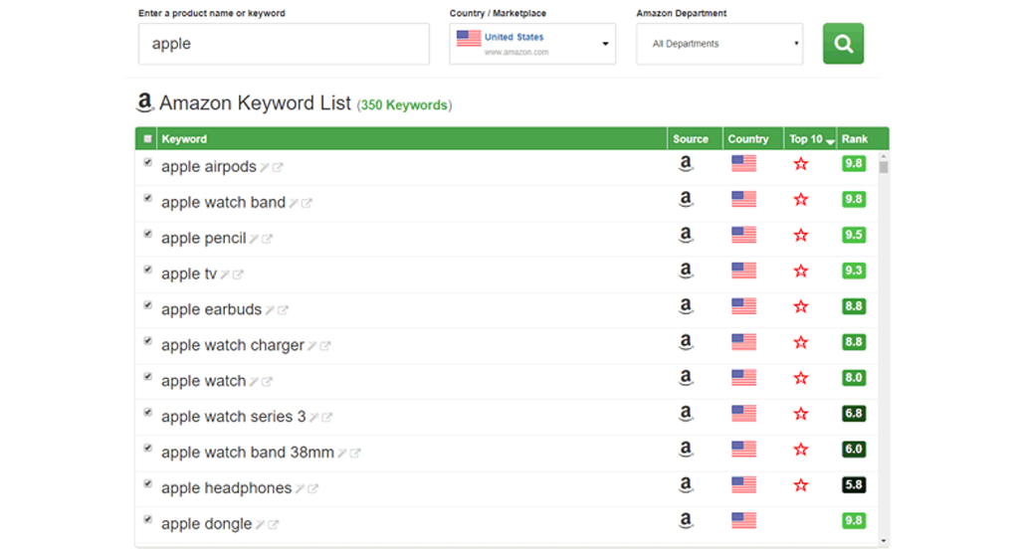Sort by the Country column header
This screenshot has width=1023, height=553.
[747, 139]
